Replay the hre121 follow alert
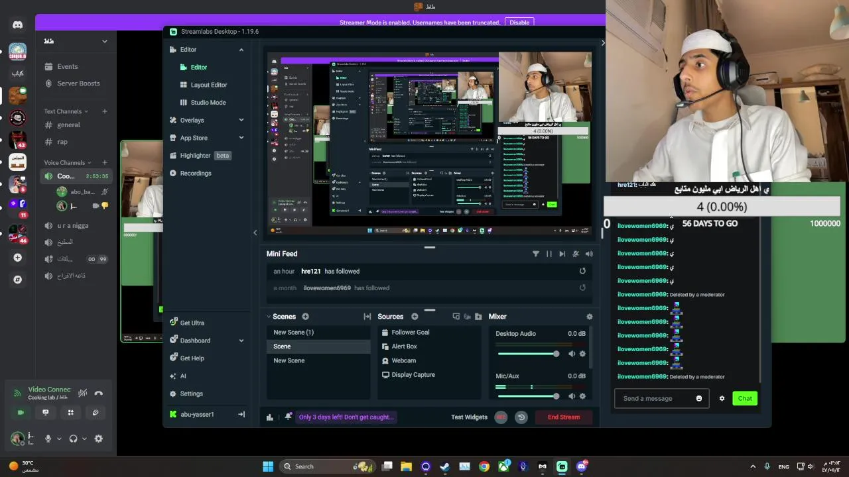The width and height of the screenshot is (849, 477). click(x=582, y=271)
